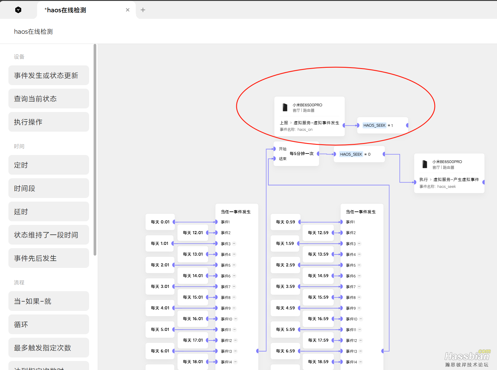Click 事件1 input port in right event node
The height and width of the screenshot is (370, 497).
pyautogui.click(x=342, y=222)
